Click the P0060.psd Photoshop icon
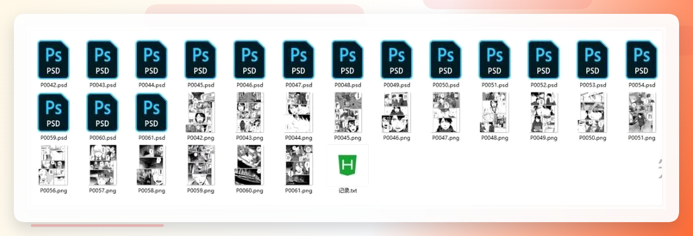693x236 pixels. [103, 113]
